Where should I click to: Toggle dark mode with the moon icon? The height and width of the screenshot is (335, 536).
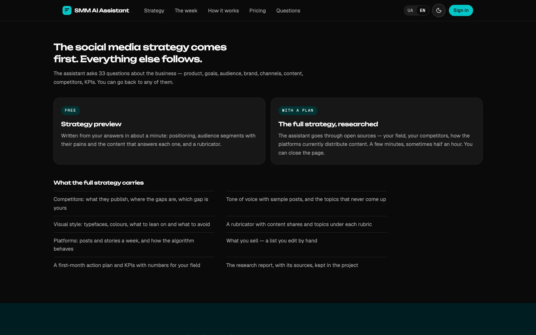coord(439,10)
